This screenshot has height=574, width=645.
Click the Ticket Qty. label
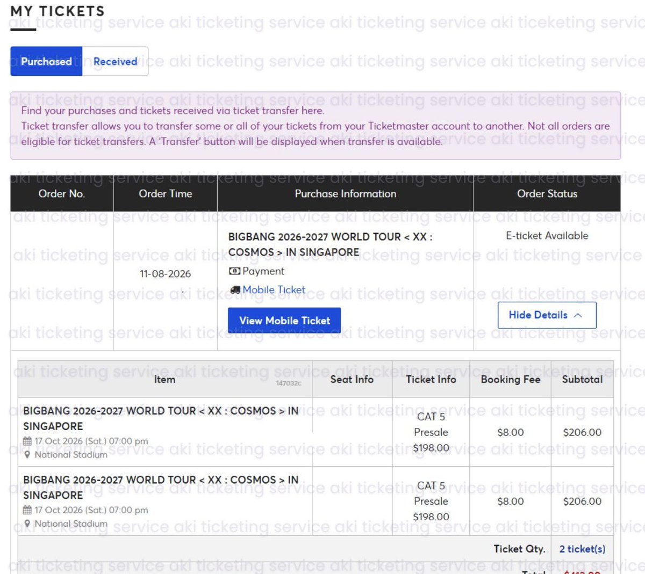coord(520,549)
